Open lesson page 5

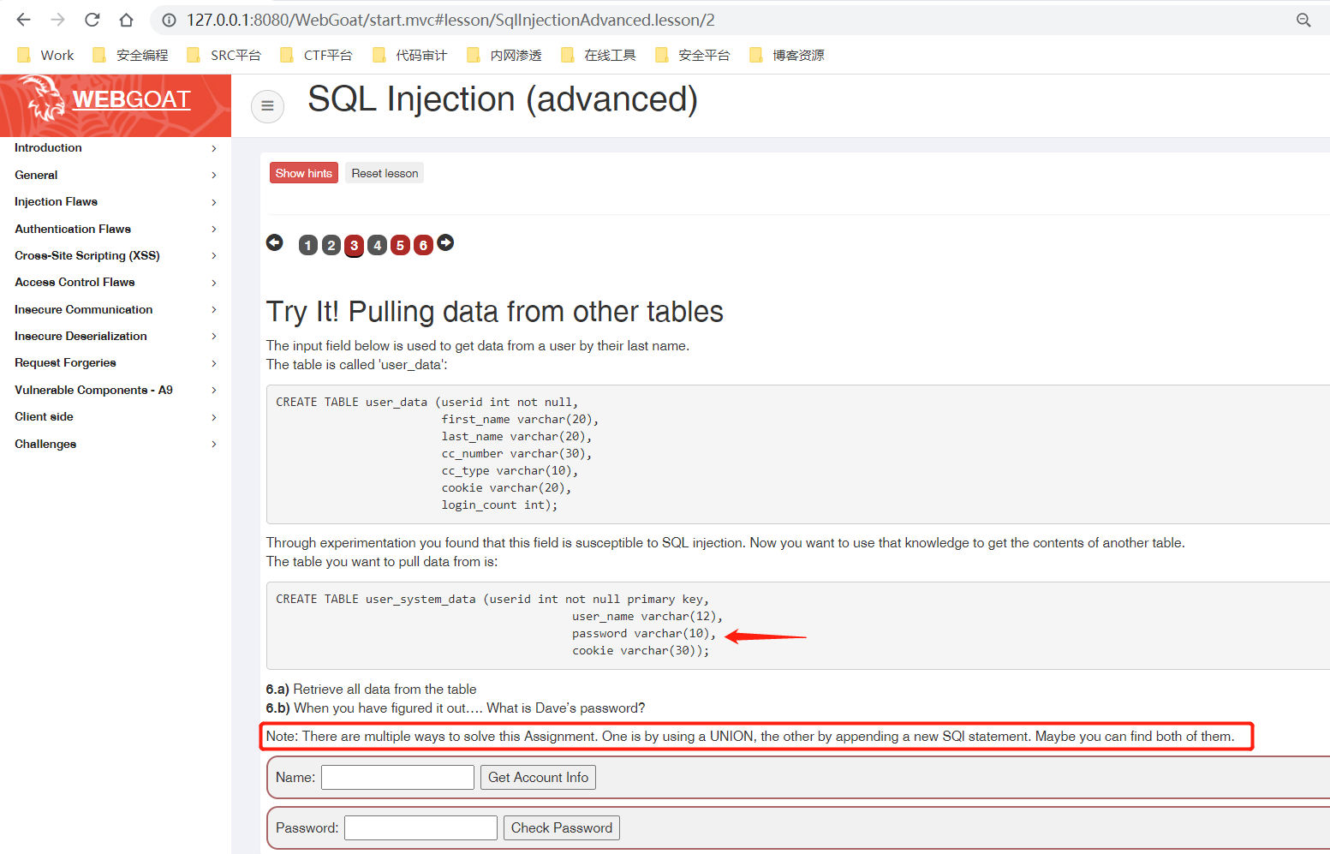point(400,245)
